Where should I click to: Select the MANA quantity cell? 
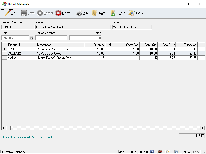tap(95, 58)
